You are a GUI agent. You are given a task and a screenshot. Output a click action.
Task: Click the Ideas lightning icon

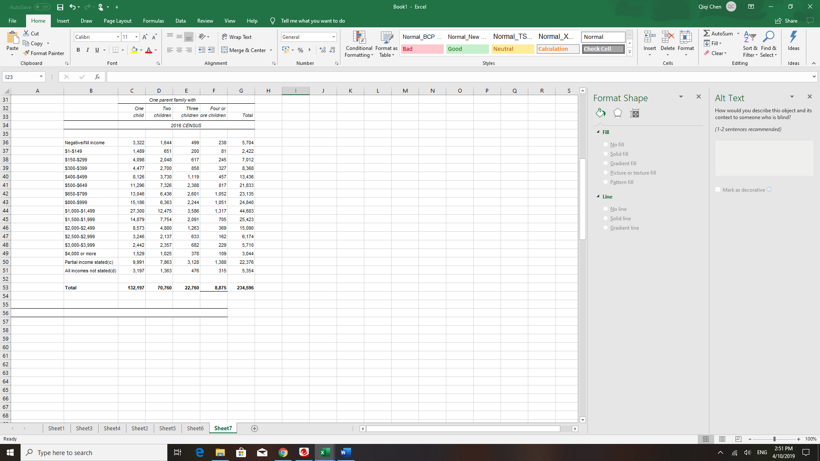(793, 38)
